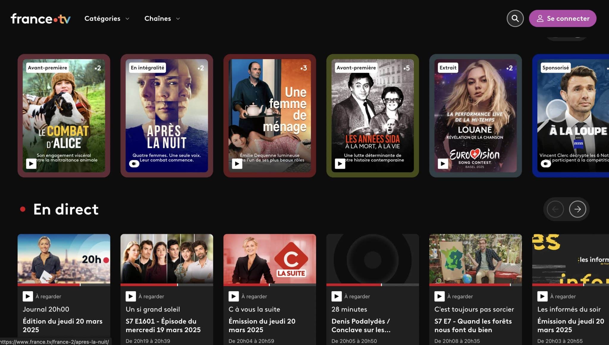This screenshot has width=609, height=345.
Task: Open the Catégories menu
Action: (107, 18)
